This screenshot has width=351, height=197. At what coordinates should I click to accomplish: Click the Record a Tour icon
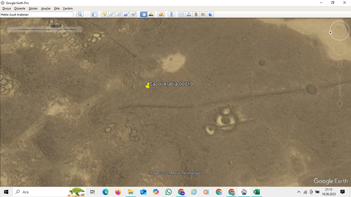coord(133,14)
